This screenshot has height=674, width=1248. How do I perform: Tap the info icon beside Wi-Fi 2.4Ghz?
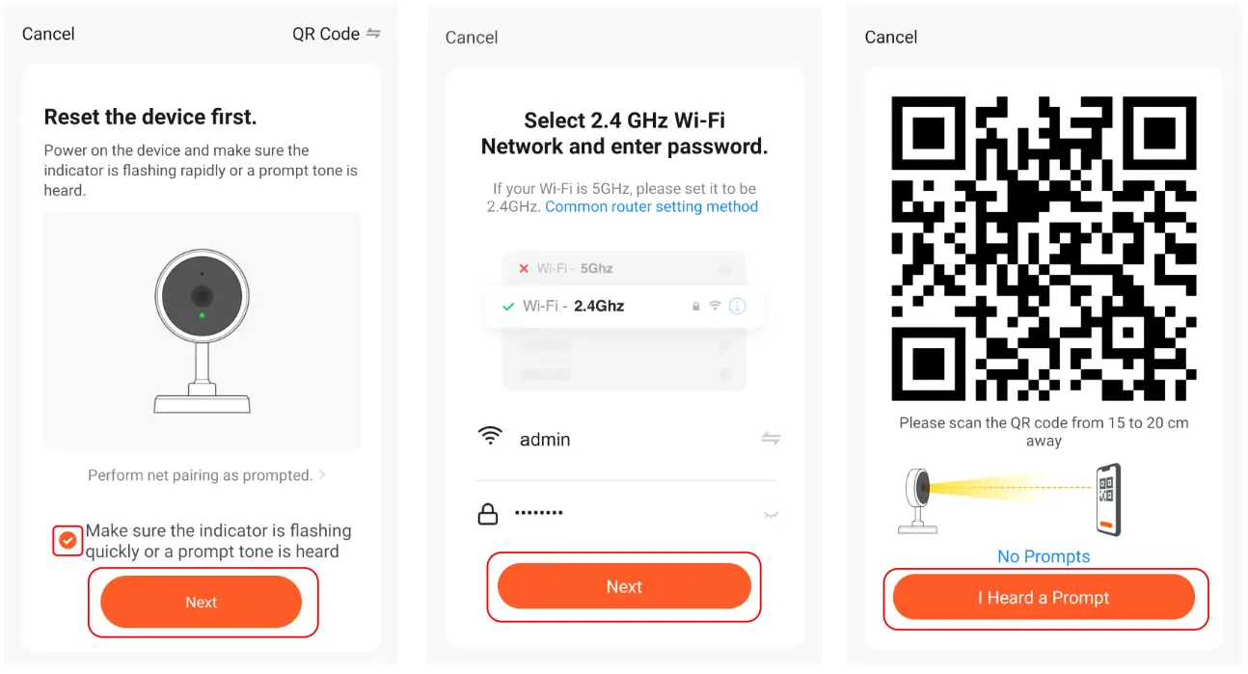click(x=738, y=306)
